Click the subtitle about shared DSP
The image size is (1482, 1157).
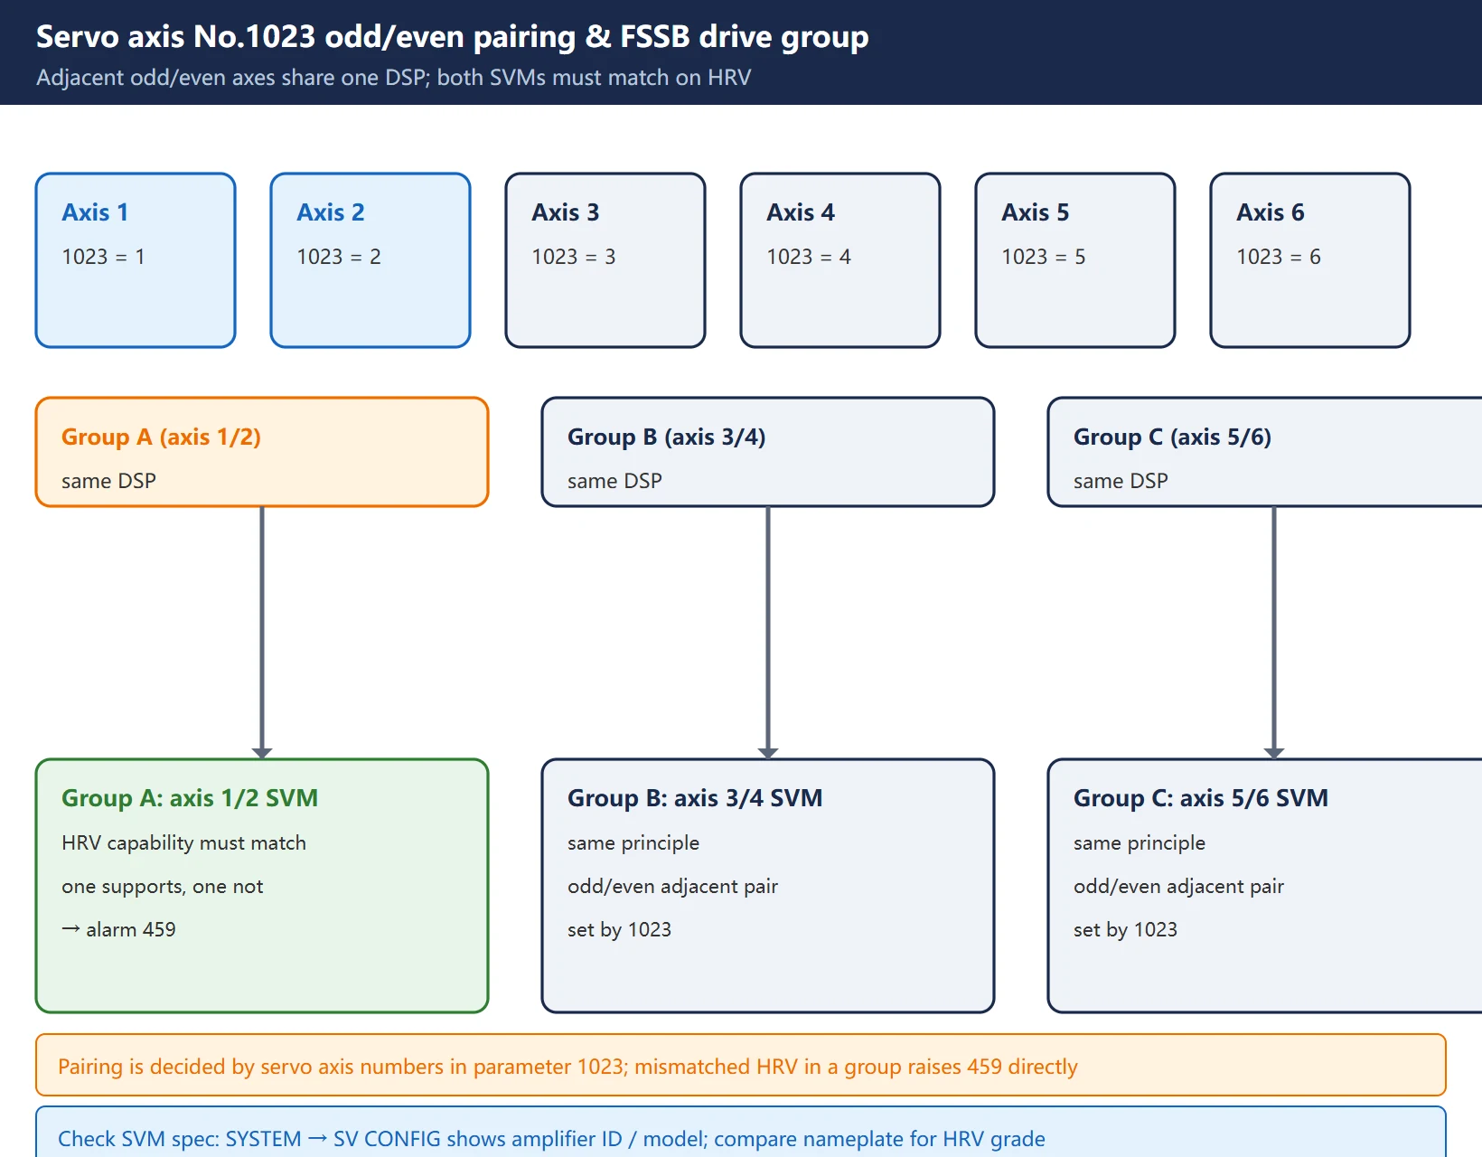(393, 78)
